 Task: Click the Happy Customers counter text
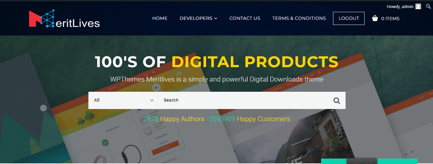coord(249,119)
